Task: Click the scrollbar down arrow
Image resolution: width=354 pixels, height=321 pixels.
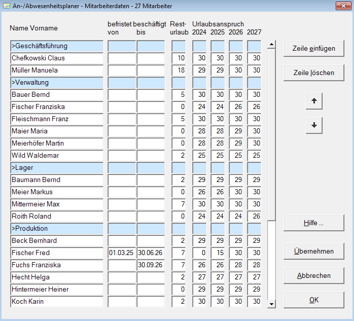Action: pyautogui.click(x=271, y=304)
